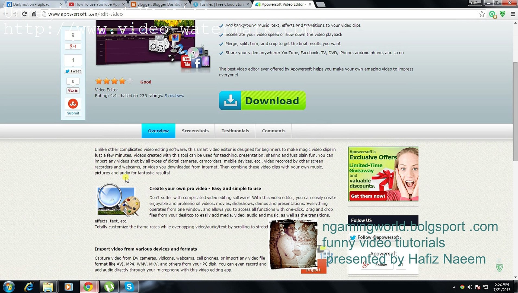Click heading Import video from various devices

tap(146, 249)
